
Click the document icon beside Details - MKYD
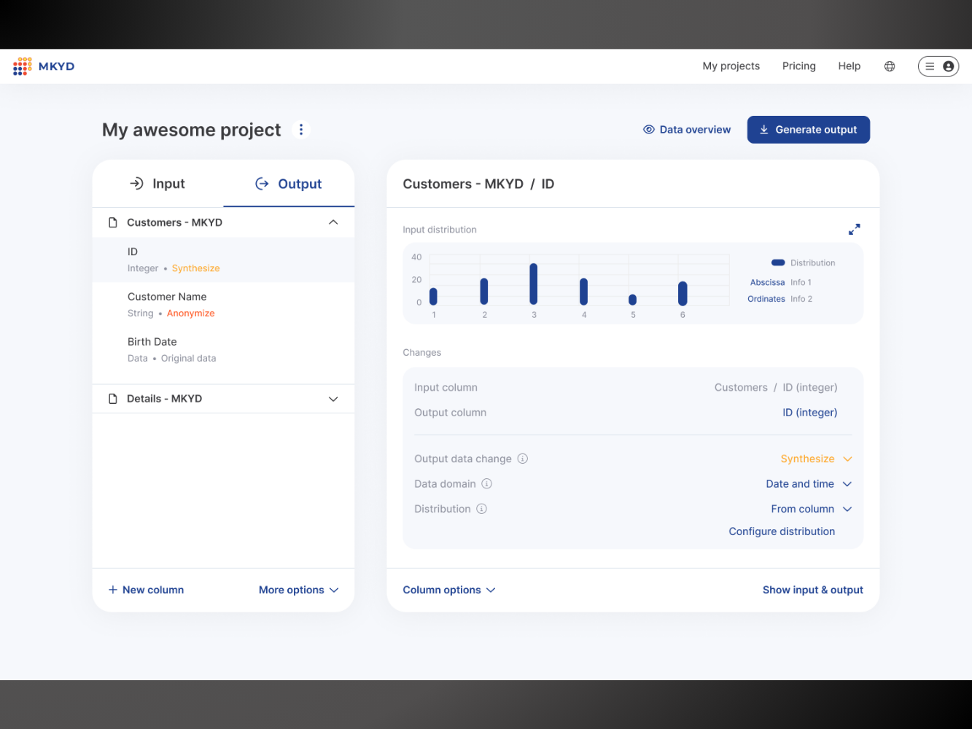point(113,398)
